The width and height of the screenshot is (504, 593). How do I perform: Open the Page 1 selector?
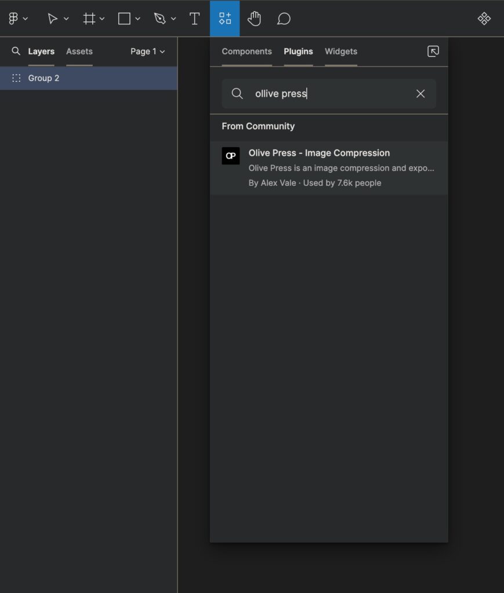click(147, 51)
